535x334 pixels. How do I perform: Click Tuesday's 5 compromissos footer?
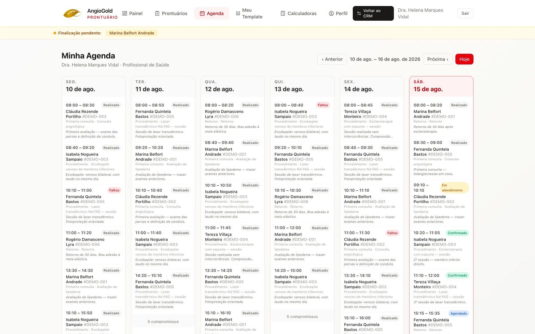[x=163, y=322]
